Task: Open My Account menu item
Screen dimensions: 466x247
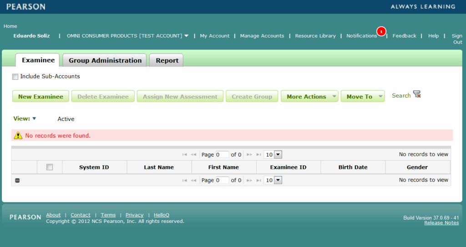Action: (215, 35)
